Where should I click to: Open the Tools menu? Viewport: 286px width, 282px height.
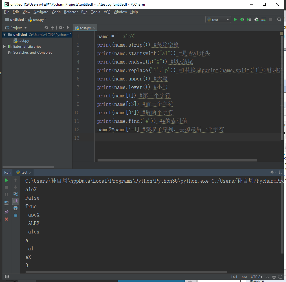tap(96, 12)
